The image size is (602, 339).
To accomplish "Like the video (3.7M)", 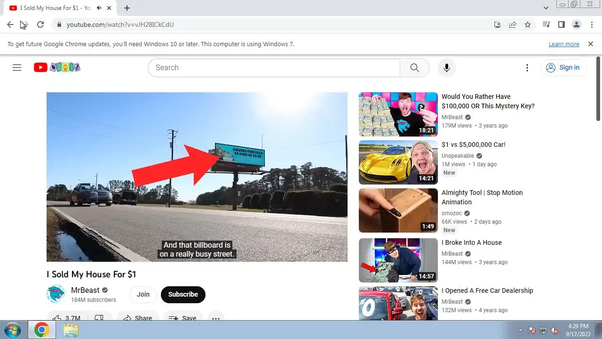I will 66,318.
